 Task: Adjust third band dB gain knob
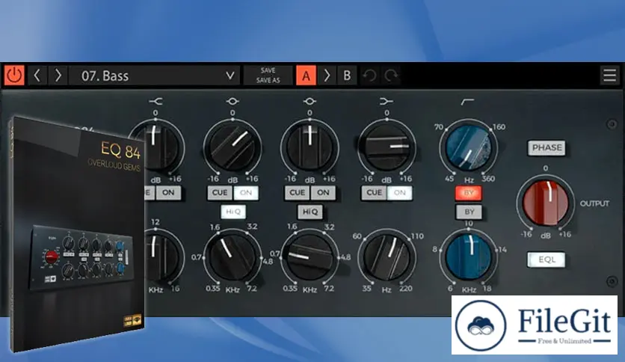point(310,147)
